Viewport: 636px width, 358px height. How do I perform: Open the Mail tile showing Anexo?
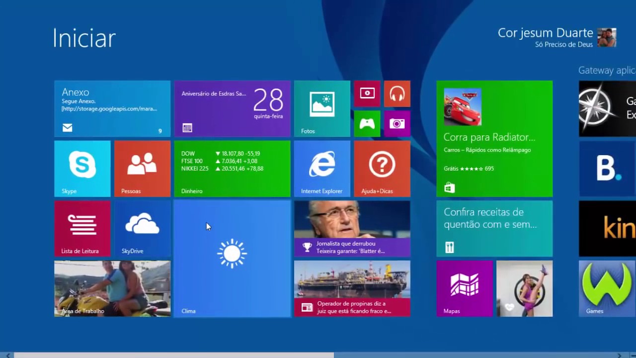pyautogui.click(x=112, y=108)
